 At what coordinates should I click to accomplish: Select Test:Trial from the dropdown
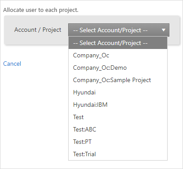118,154
